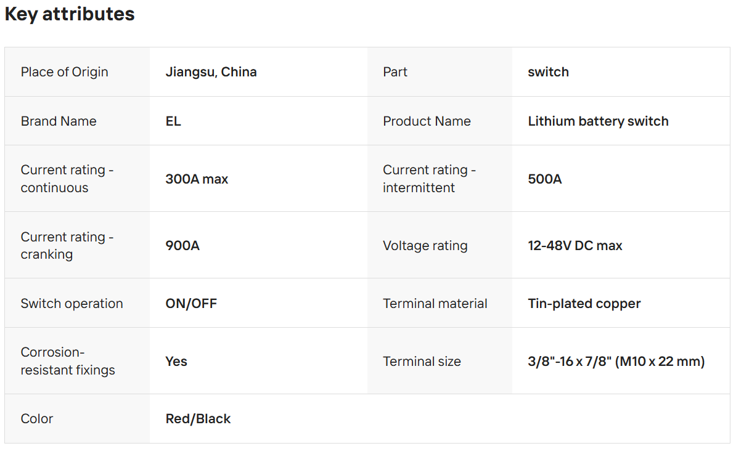Select the Tin-plated copper value
Screen dimensions: 736x454
pos(584,304)
